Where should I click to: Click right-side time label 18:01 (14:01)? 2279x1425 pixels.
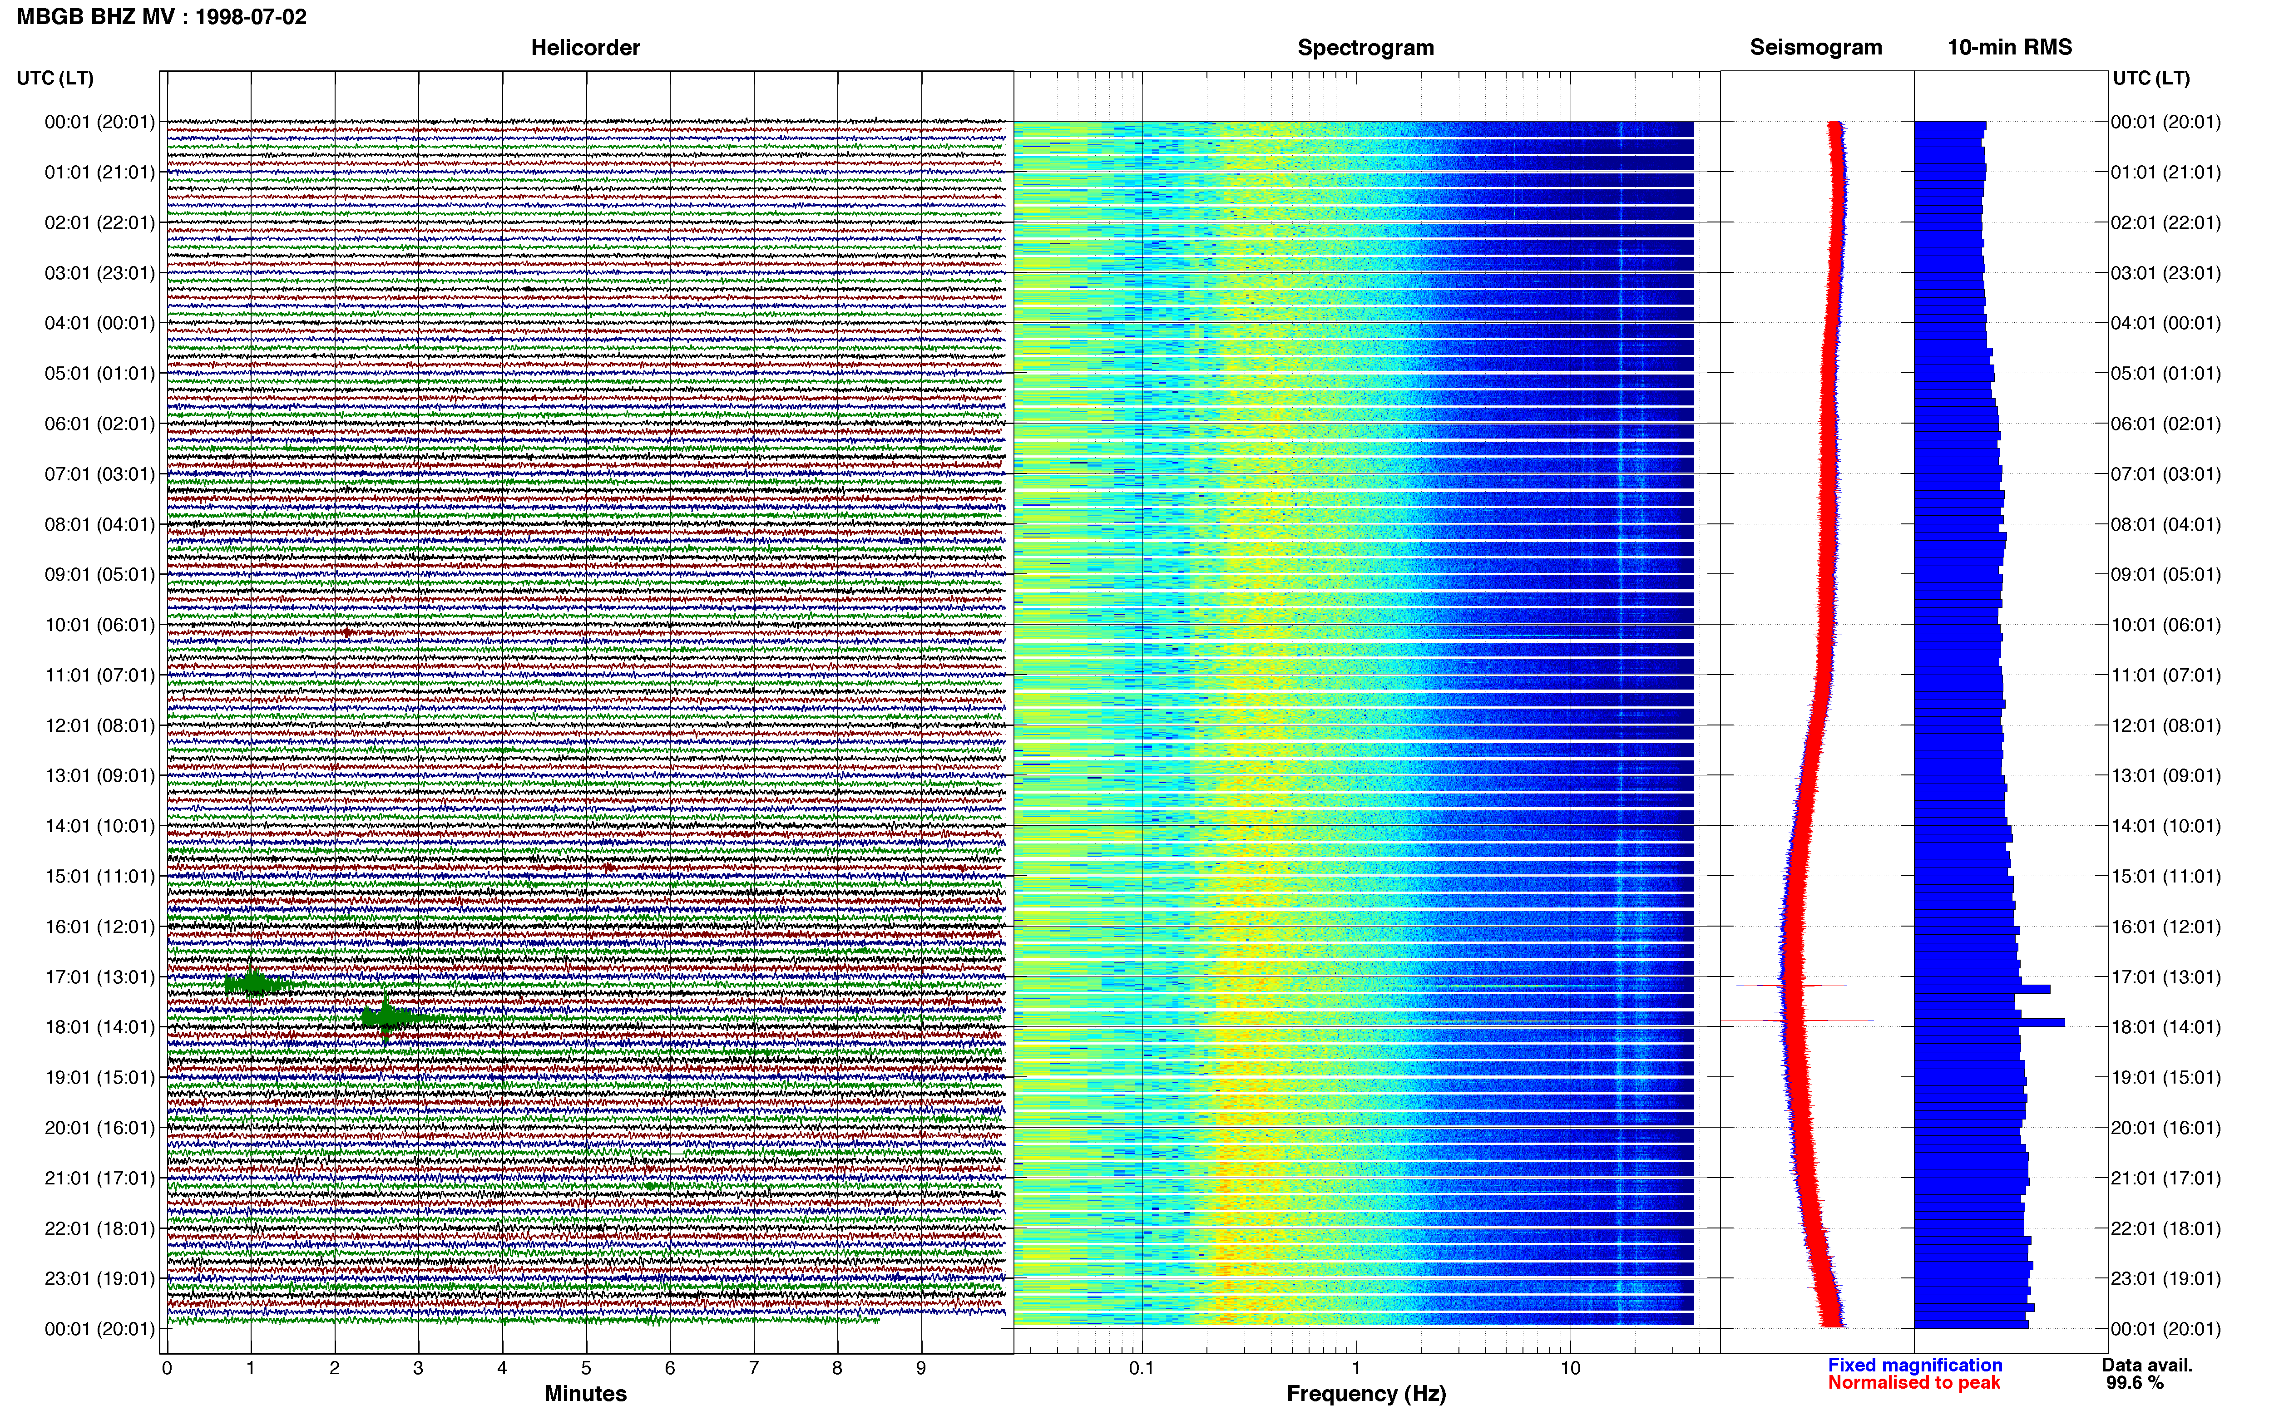[x=2166, y=1026]
